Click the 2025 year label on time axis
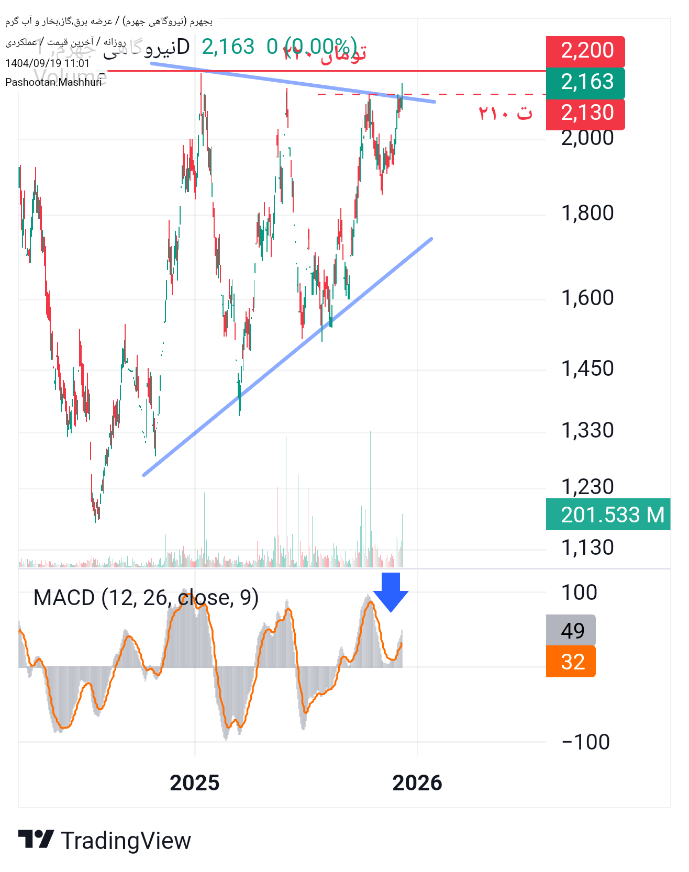This screenshot has width=689, height=872. [195, 783]
